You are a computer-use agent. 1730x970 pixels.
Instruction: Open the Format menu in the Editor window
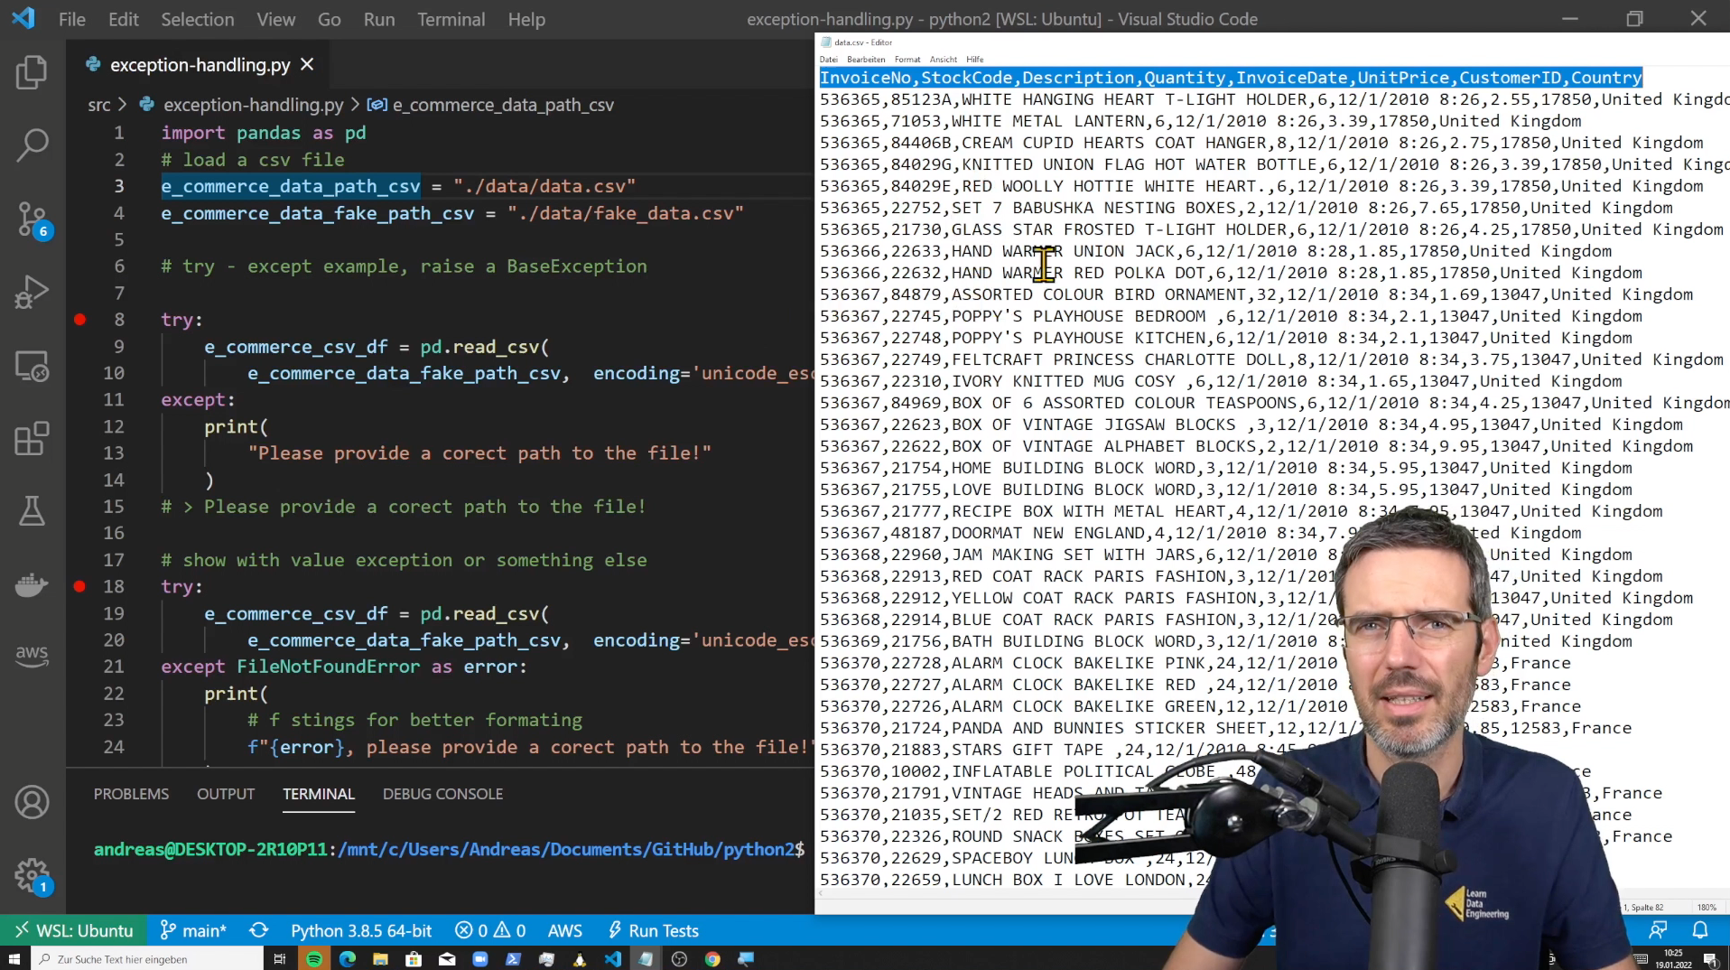point(907,60)
